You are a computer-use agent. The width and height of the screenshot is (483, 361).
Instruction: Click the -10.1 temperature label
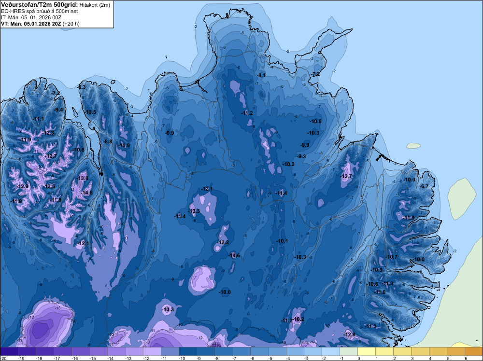[x=283, y=241]
